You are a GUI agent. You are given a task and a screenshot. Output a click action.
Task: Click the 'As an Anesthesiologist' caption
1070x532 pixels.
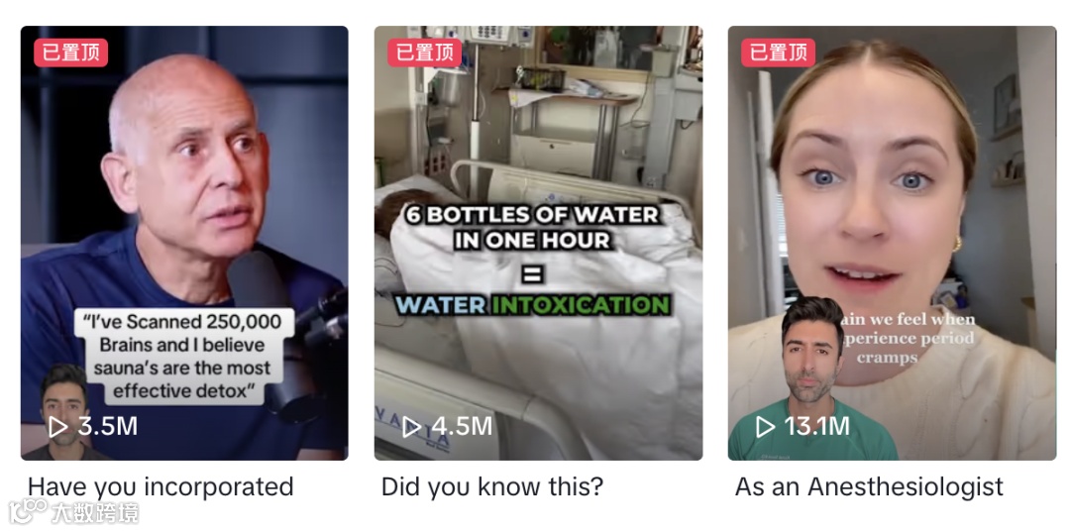[x=869, y=487]
